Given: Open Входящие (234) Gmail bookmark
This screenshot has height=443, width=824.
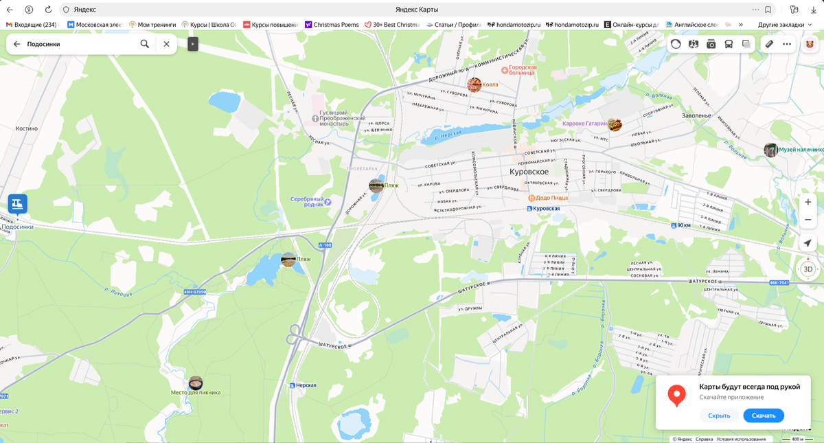Looking at the screenshot, I should pyautogui.click(x=32, y=25).
